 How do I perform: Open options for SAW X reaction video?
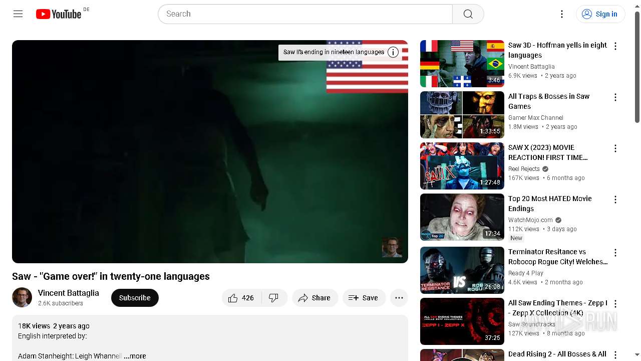point(615,148)
